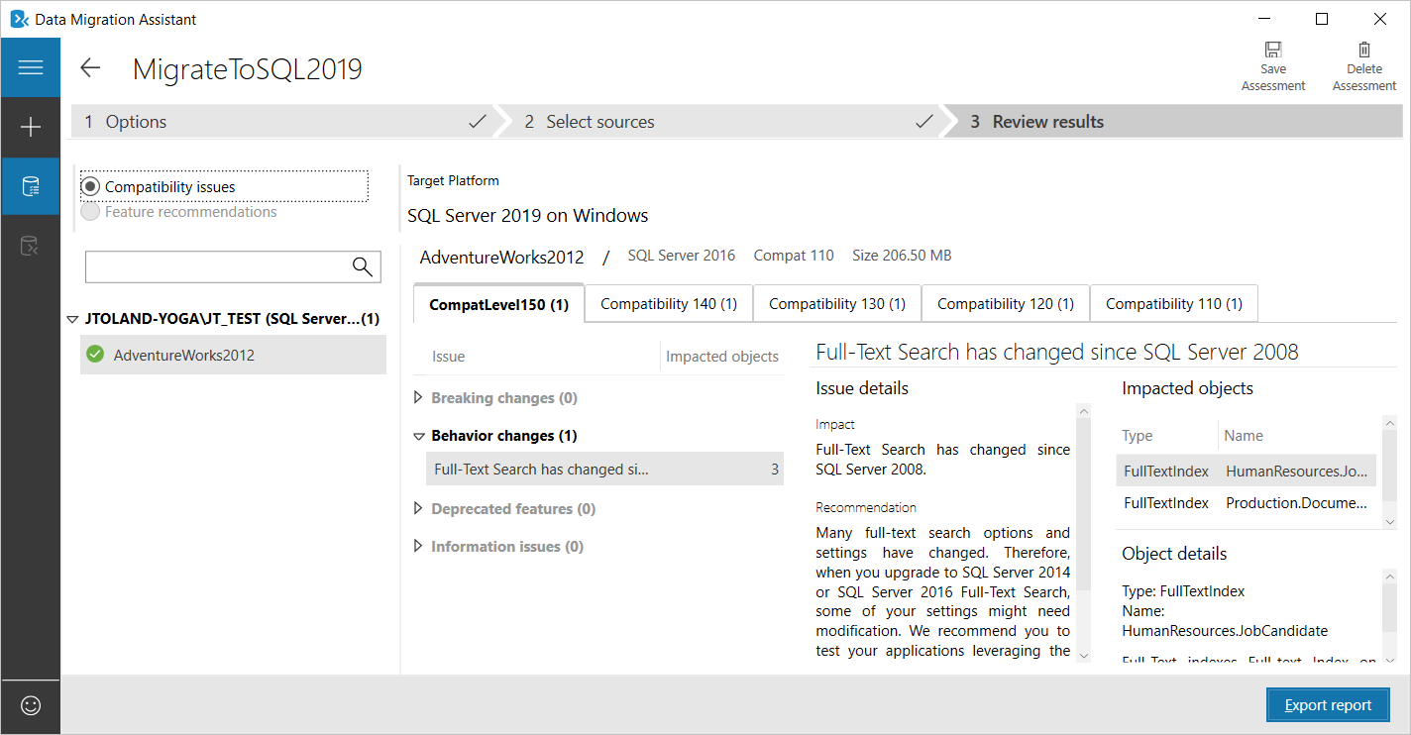Go to step 1 Options

(283, 122)
